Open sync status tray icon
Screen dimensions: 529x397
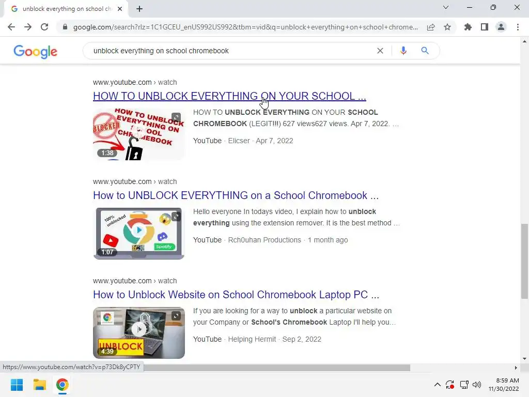click(x=450, y=385)
